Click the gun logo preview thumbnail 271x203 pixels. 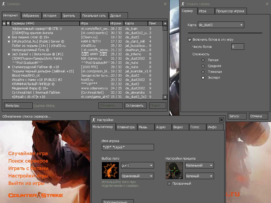(110, 171)
